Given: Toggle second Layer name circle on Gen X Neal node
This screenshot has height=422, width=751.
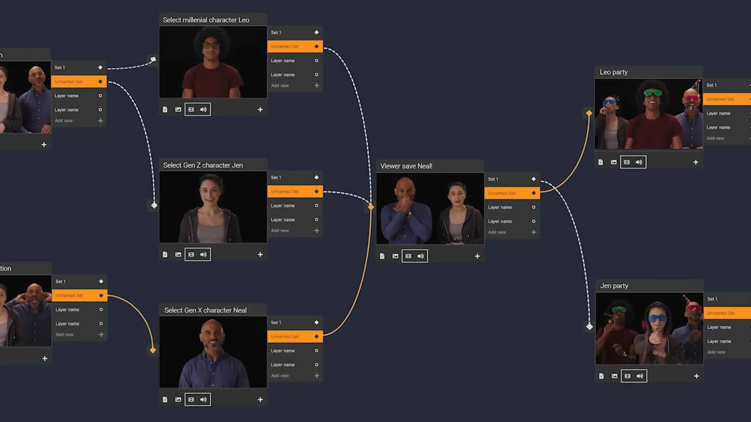Looking at the screenshot, I should coord(316,365).
